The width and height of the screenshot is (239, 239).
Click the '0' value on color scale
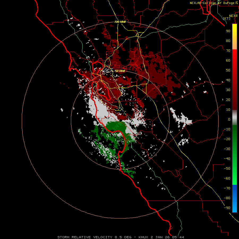point(229,119)
